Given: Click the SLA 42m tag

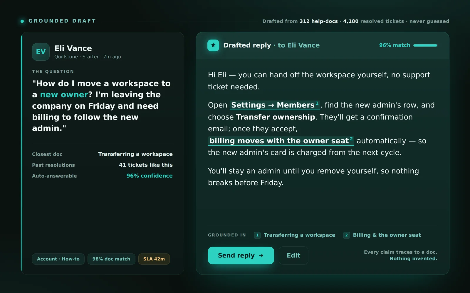Looking at the screenshot, I should point(154,259).
